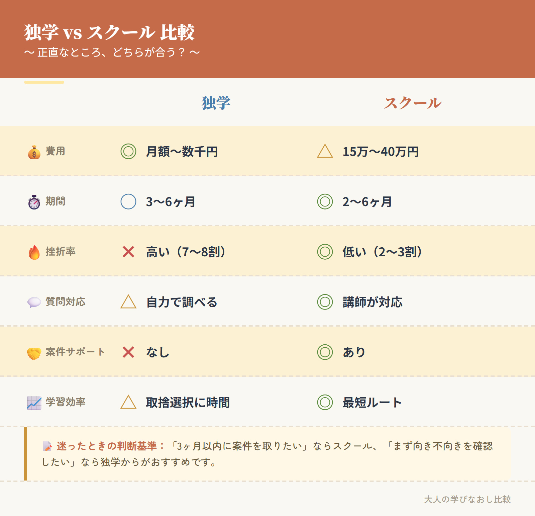The height and width of the screenshot is (516, 535).
Task: Click the single circle next to 3〜6ヶ月
Action: 128,201
